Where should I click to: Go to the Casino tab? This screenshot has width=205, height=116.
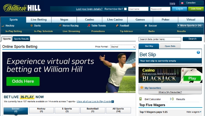89,20
